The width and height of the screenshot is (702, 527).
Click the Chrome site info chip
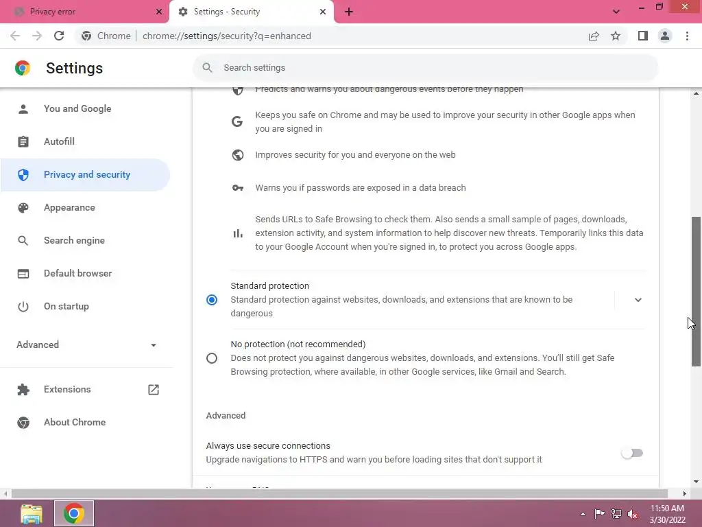106,36
